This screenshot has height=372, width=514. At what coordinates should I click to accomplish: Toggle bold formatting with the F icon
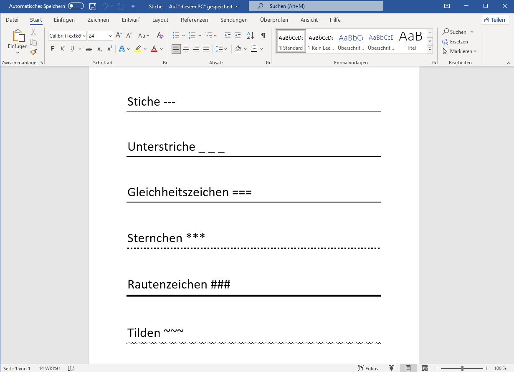pos(52,49)
